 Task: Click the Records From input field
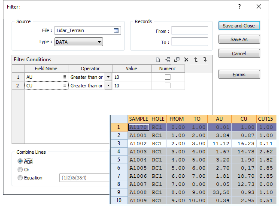pyautogui.click(x=190, y=31)
